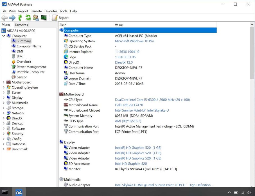Screen dimensions: 255x196
Task: Expand the Network tree node
Action: 4,113
